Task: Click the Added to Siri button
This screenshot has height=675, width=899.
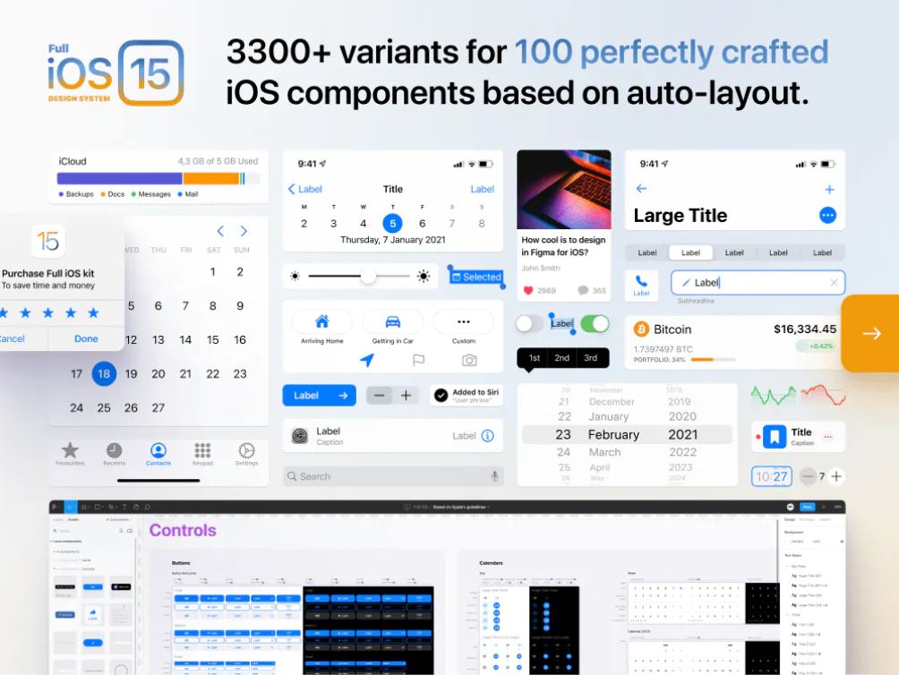Action: point(467,396)
